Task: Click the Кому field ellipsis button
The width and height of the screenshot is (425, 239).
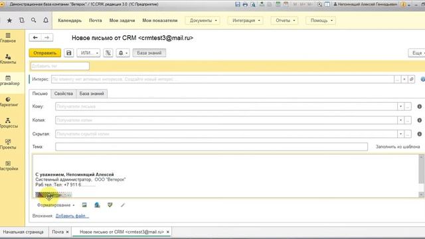Action: pos(408,106)
